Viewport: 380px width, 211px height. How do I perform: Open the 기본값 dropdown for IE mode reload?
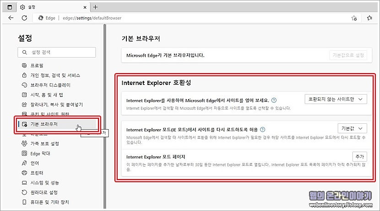[x=352, y=128]
